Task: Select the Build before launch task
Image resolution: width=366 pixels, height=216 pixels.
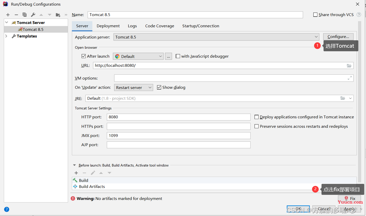Action: (x=214, y=180)
